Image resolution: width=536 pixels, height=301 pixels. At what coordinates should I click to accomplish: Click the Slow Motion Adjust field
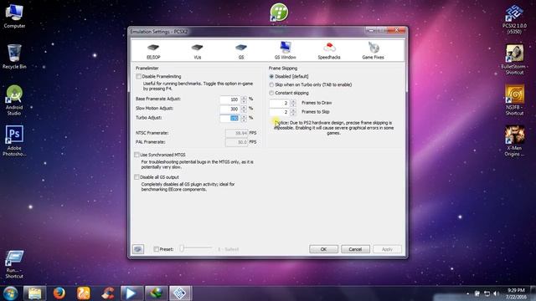tap(229, 109)
